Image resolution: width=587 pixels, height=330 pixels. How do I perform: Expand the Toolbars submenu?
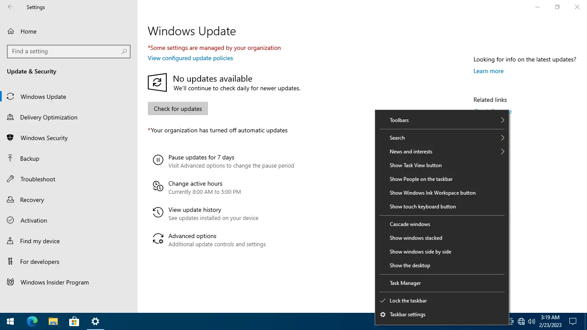(x=442, y=120)
